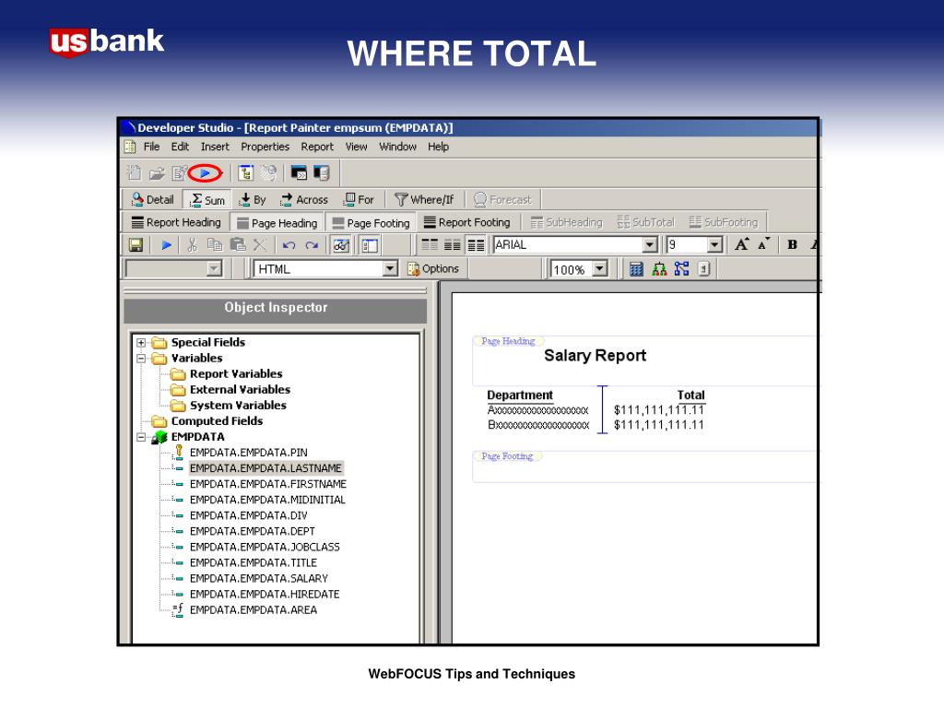
Task: Click the Run arrow beside the Save icon
Action: pyautogui.click(x=166, y=245)
